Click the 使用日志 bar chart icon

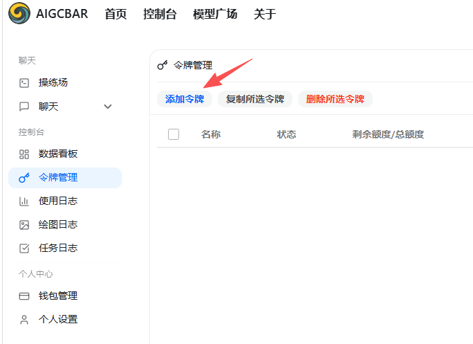pyautogui.click(x=24, y=201)
